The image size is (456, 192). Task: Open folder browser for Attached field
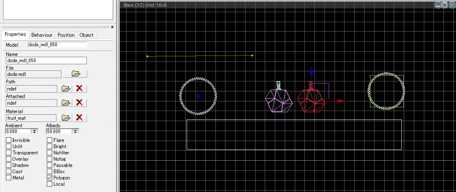pos(65,103)
